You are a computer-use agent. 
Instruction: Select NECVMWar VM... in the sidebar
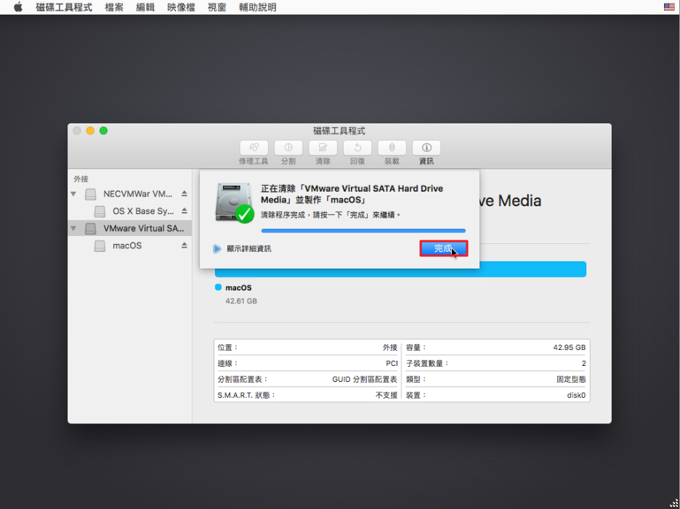(x=129, y=194)
